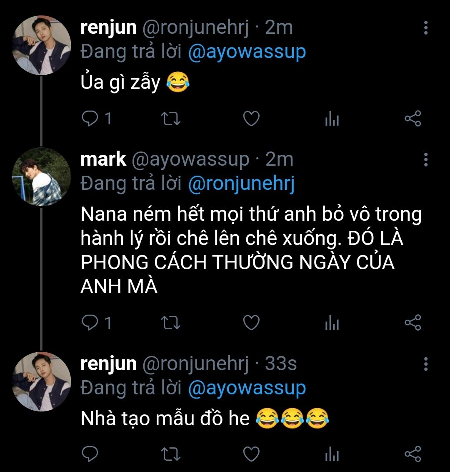
Task: Open more options on renjun's last tweet
Action: pyautogui.click(x=425, y=364)
